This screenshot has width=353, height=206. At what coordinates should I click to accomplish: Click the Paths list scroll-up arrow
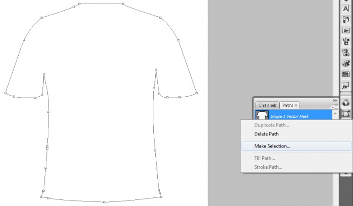pyautogui.click(x=335, y=114)
